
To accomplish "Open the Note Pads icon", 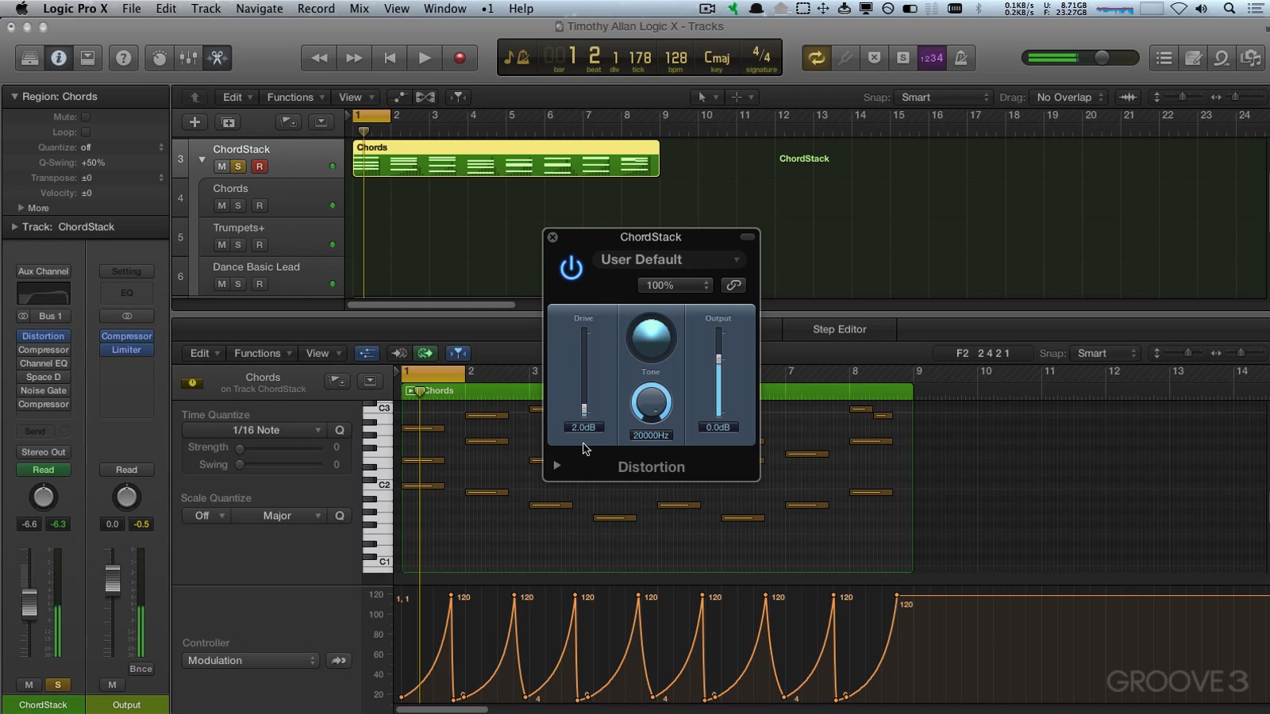I will pos(1193,58).
